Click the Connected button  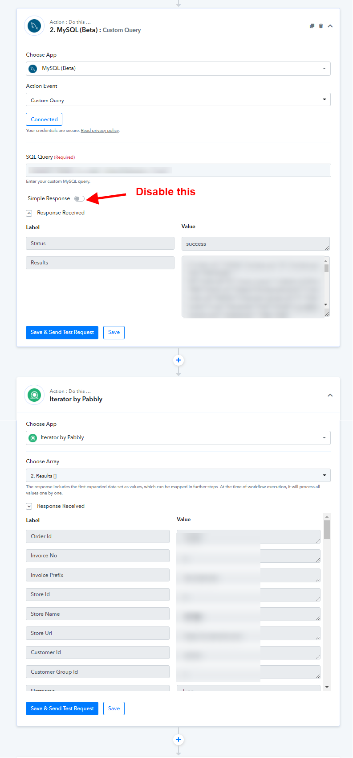coord(44,119)
